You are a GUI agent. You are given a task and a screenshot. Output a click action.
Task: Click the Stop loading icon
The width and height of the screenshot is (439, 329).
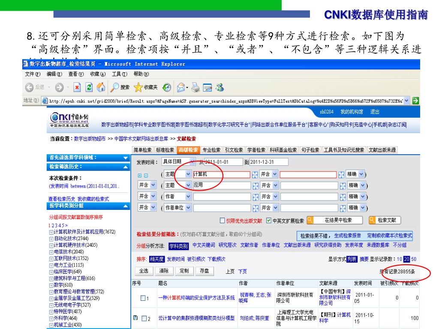coord(77,87)
